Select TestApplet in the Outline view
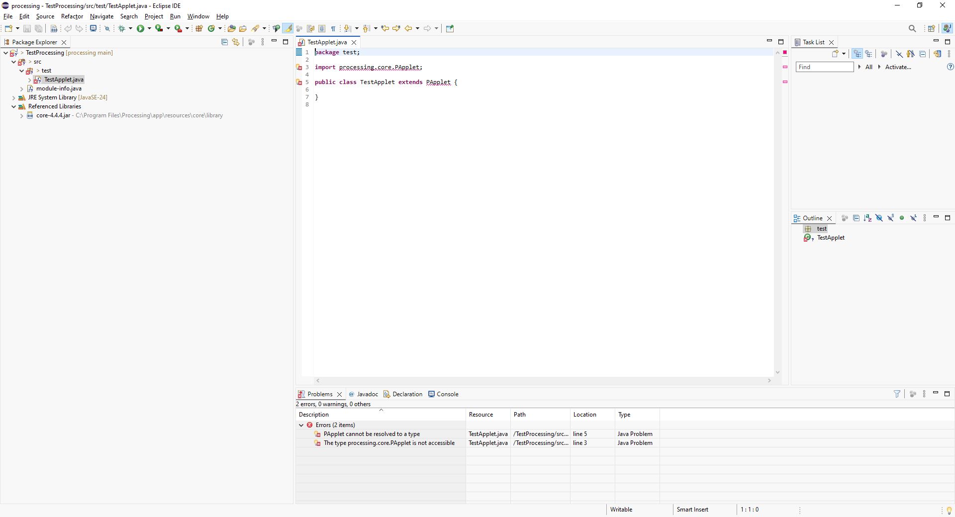Screen dimensions: 955x517 pyautogui.click(x=831, y=238)
